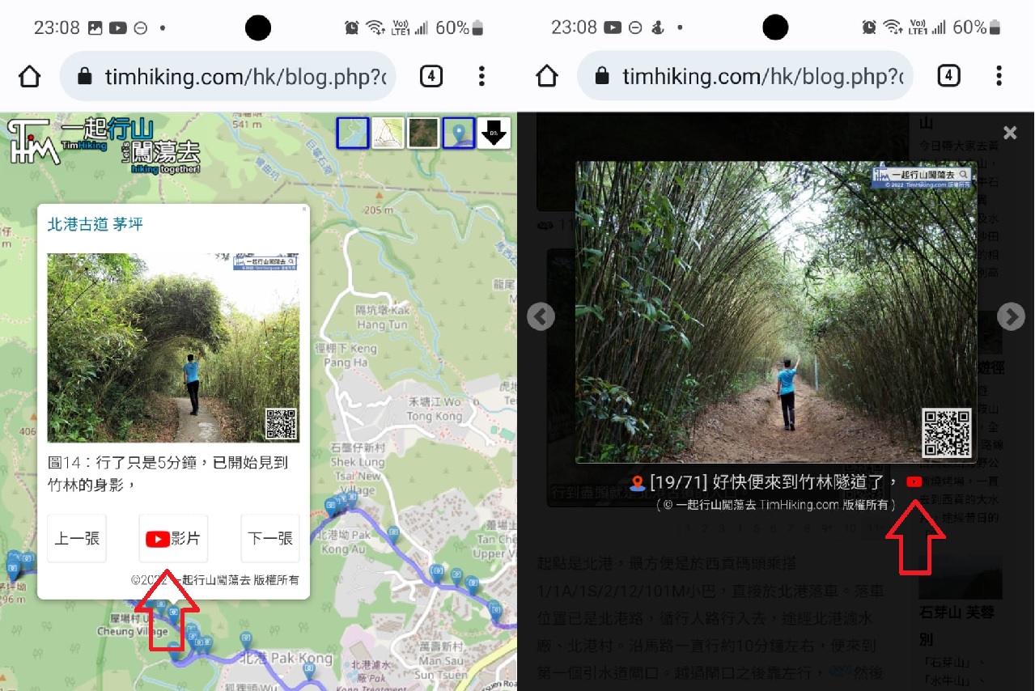The width and height of the screenshot is (1035, 691).
Task: Tap the alarm icon in the left status bar
Action: (351, 28)
